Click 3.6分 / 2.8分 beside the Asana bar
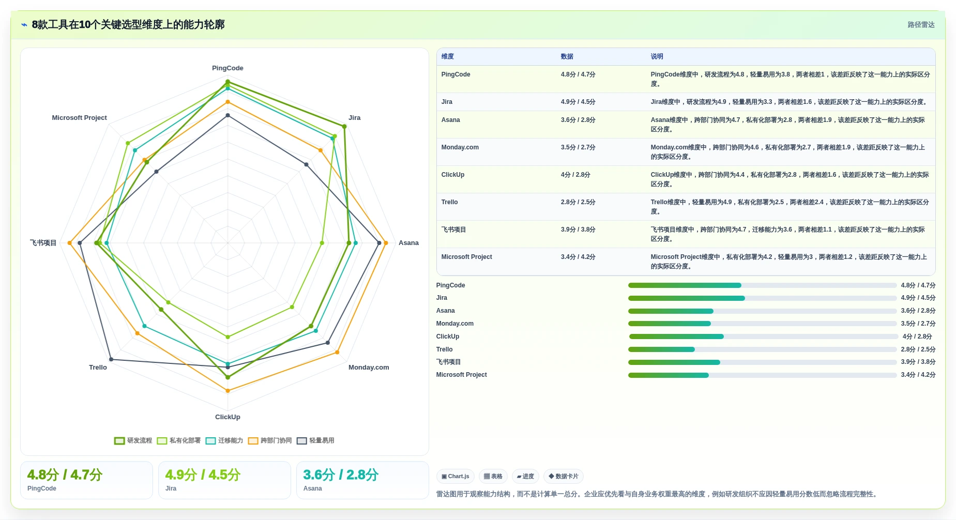The image size is (956, 520). [x=918, y=311]
